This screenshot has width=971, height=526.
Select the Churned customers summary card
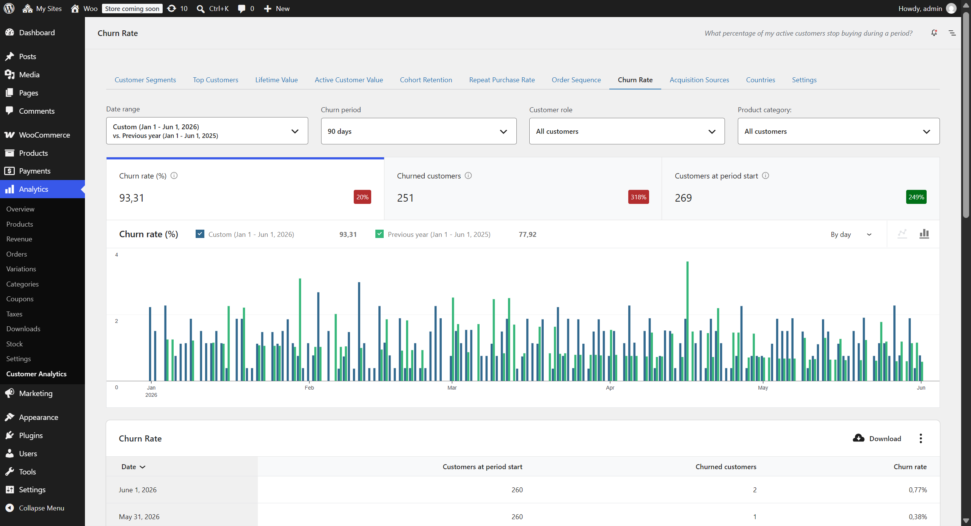click(x=523, y=189)
